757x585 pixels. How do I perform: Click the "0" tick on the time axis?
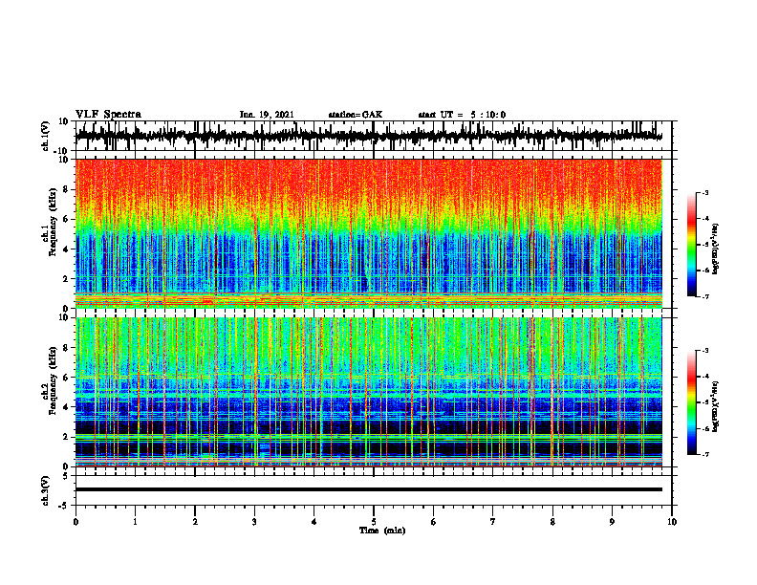pyautogui.click(x=76, y=522)
